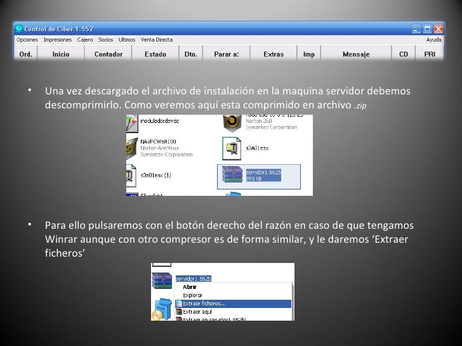462x346 pixels.
Task: Open the Venta Directa menu
Action: point(157,40)
